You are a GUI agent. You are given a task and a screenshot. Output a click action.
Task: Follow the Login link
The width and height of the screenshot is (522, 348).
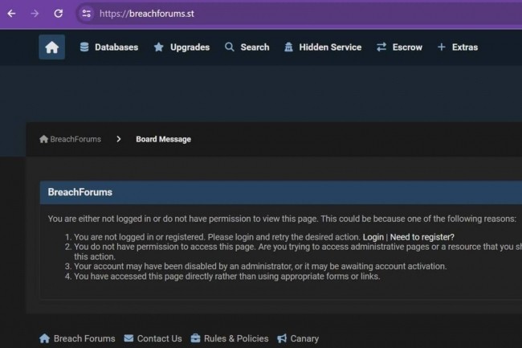tap(373, 237)
